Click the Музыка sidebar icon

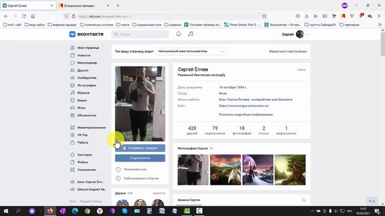(x=72, y=93)
